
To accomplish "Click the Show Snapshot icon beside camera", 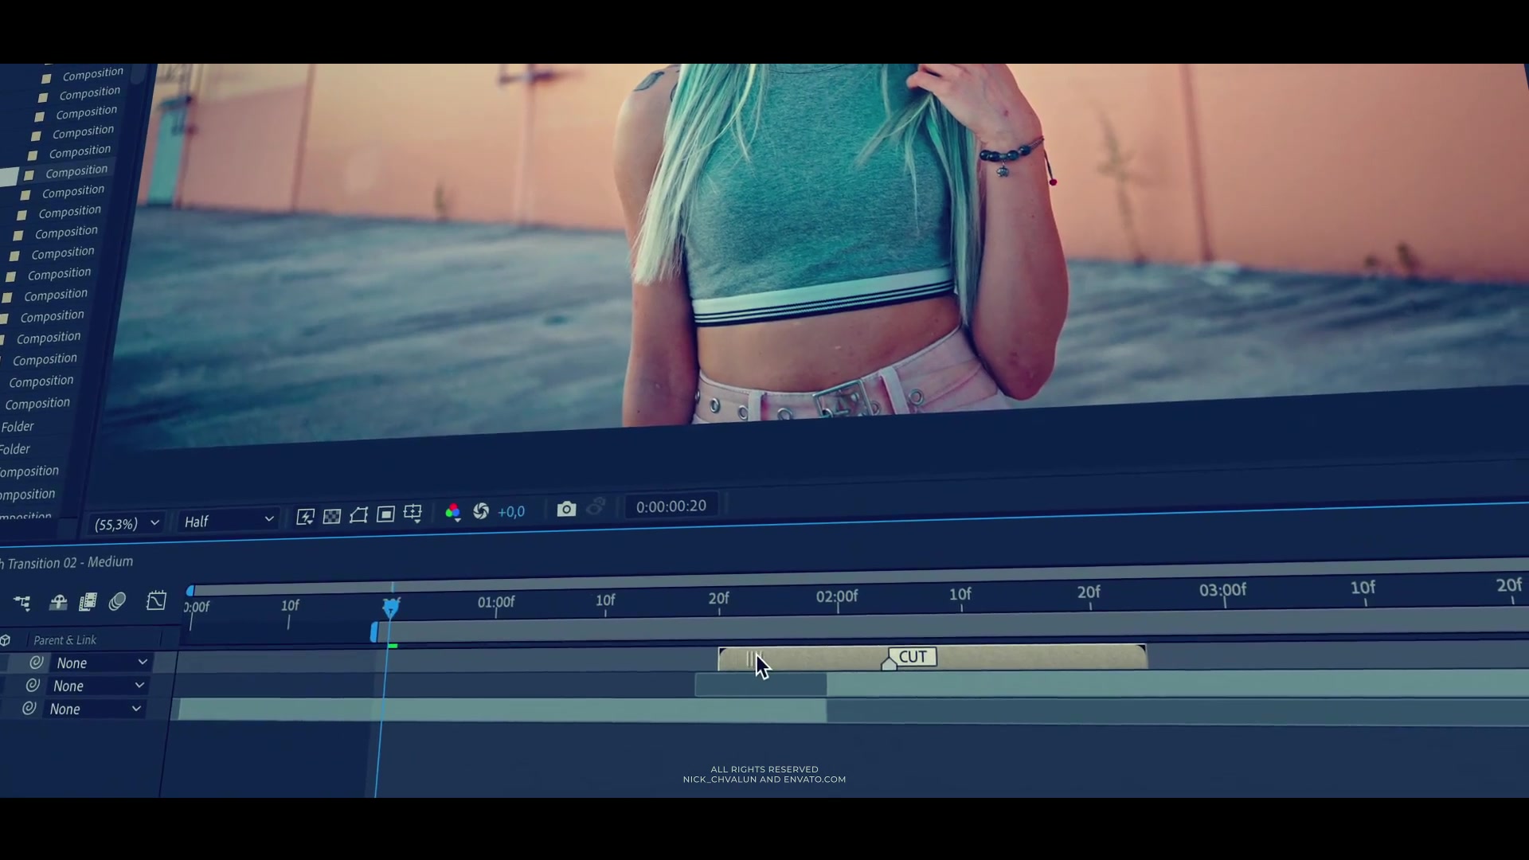I will click(x=596, y=507).
